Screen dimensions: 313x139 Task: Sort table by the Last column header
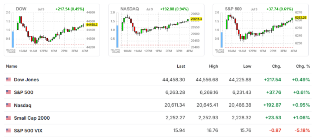click(x=181, y=66)
